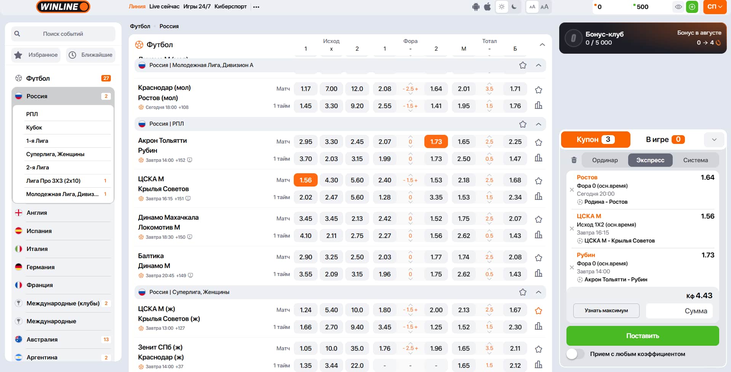Collapse the Россия | Суперлига, Женщины league

point(538,292)
